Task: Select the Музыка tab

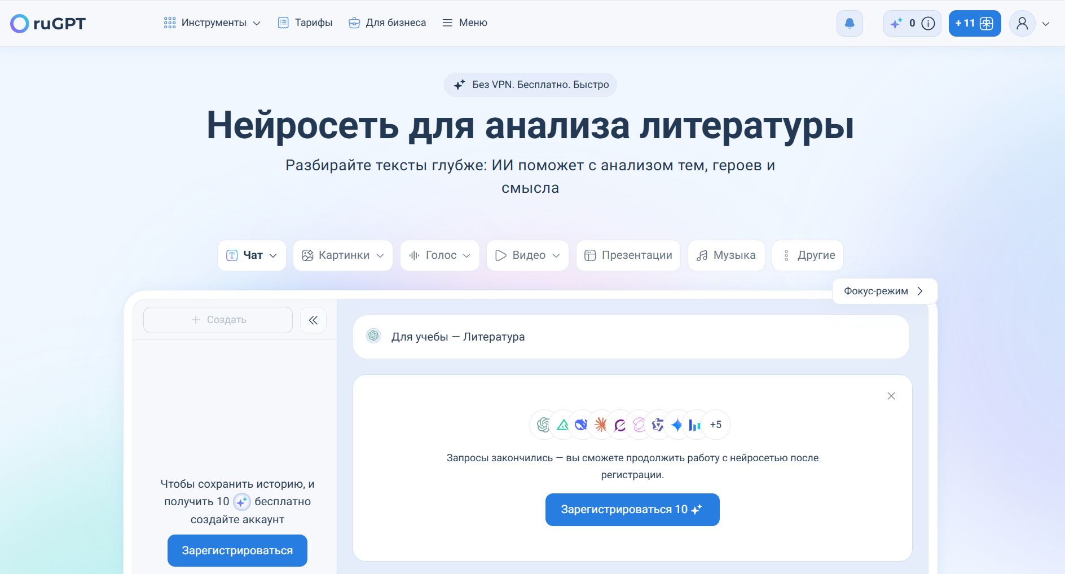Action: (x=727, y=255)
